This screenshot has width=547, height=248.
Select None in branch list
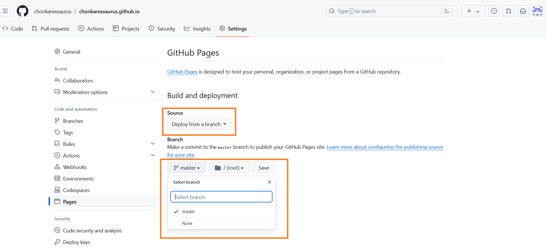coord(221,223)
